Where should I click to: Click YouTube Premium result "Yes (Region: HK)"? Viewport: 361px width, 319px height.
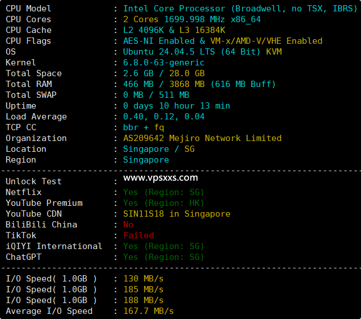[x=163, y=203]
